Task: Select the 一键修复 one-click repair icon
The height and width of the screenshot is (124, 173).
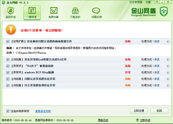Action: [x=32, y=11]
